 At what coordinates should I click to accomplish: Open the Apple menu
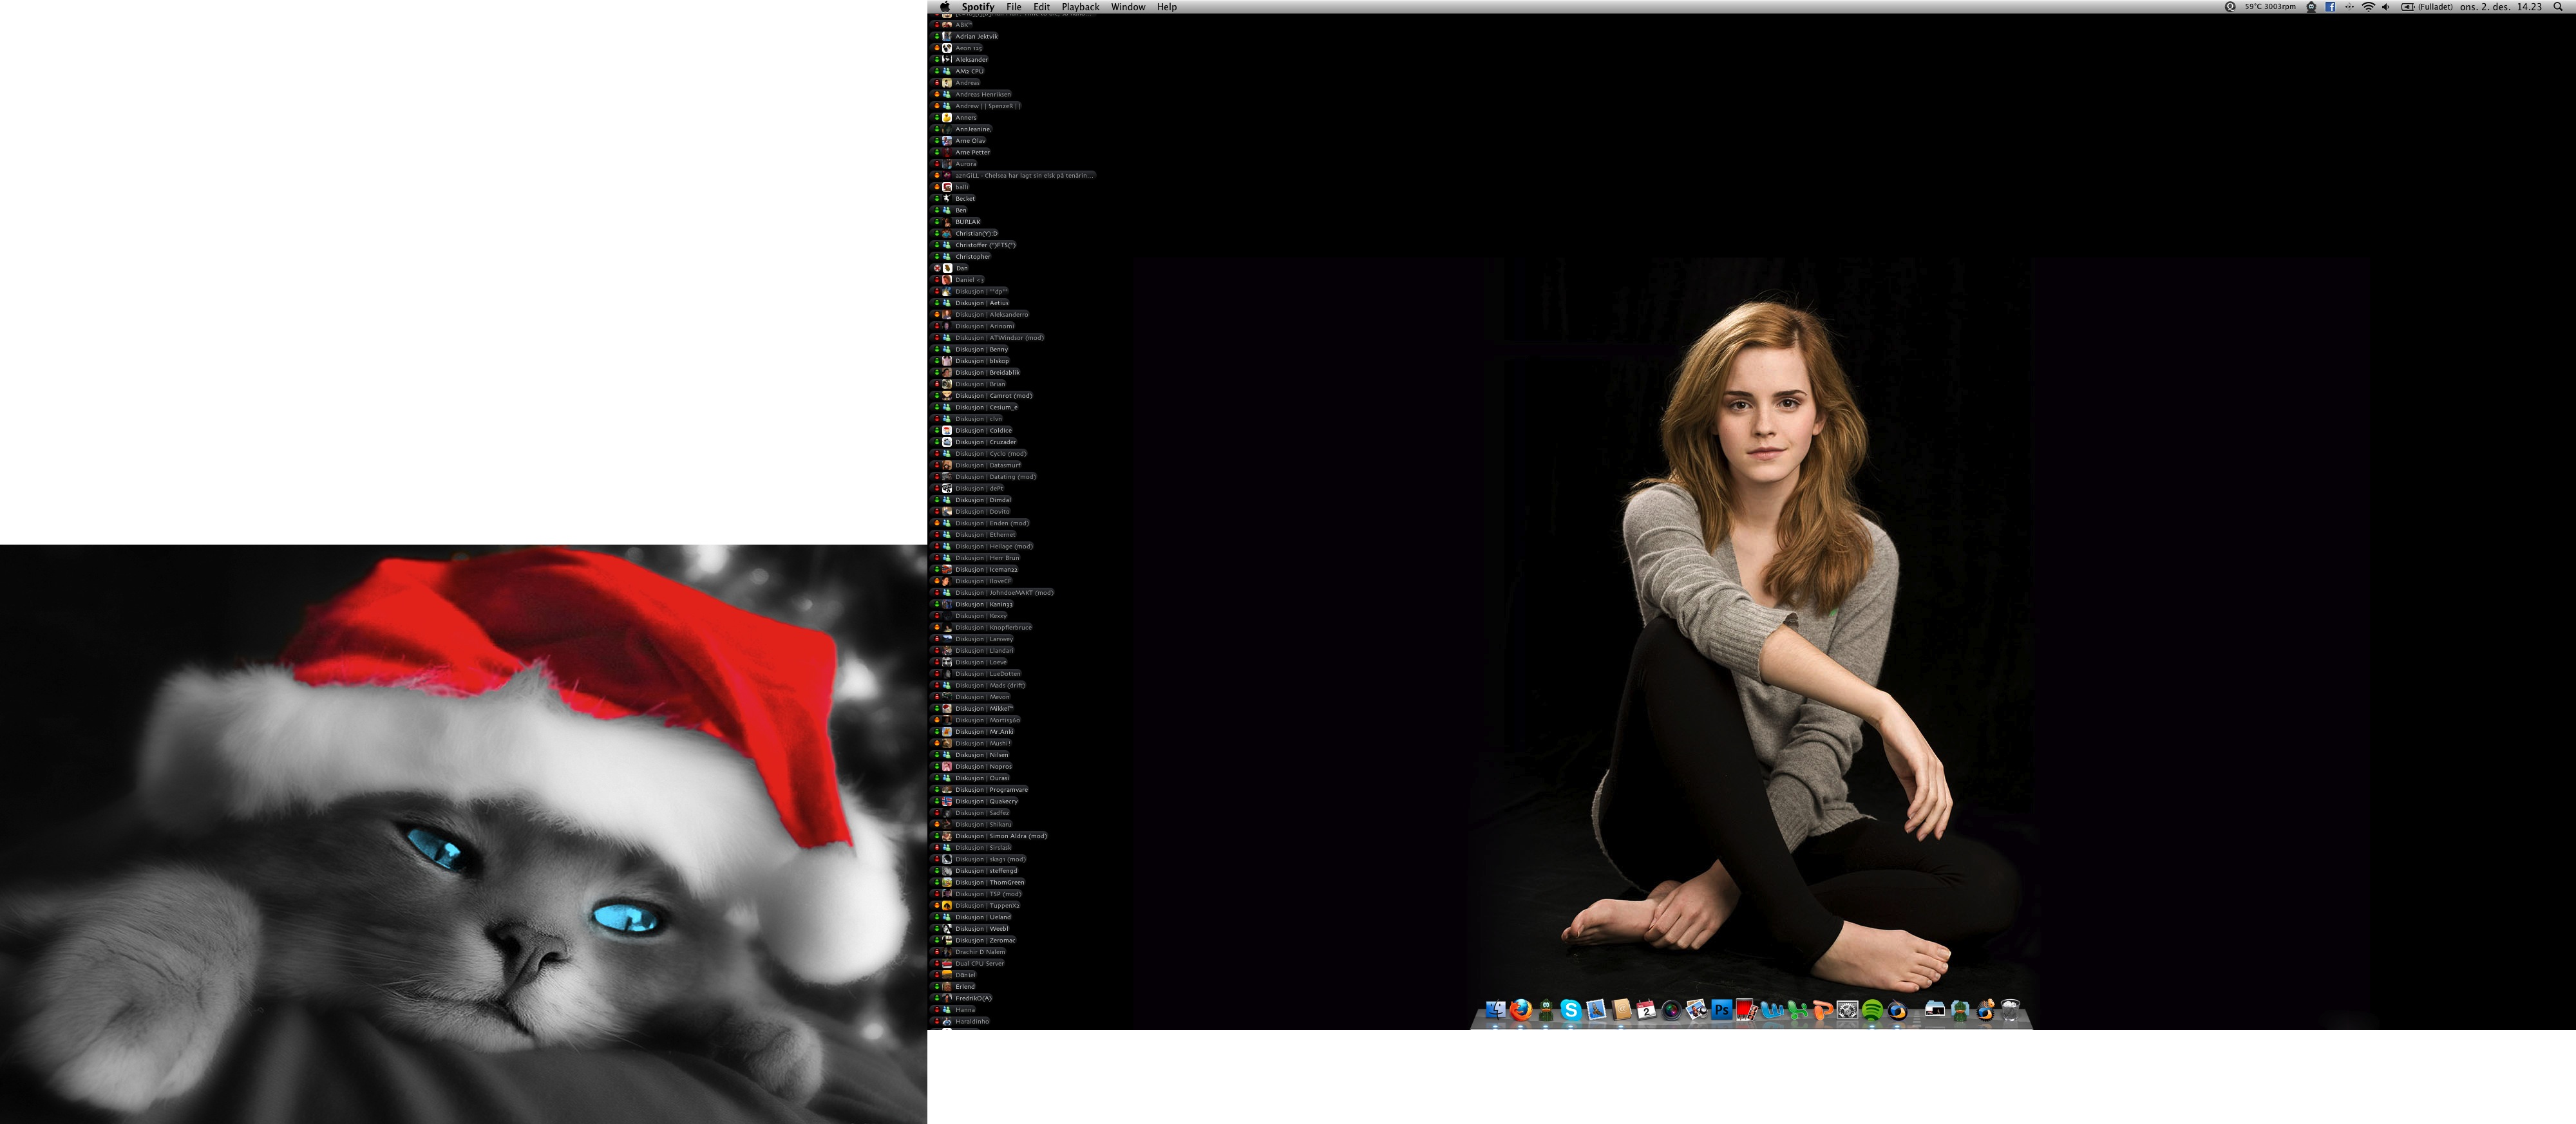click(945, 7)
